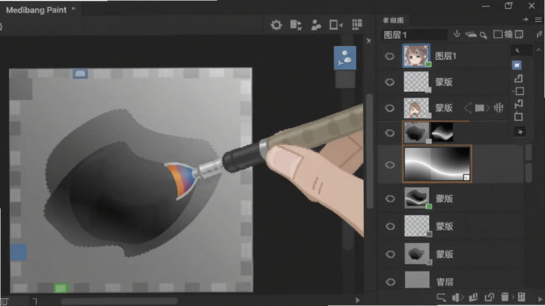Toggle the eye of the 蒙版 layer with the green badge
Screen dimensions: 545x306
pos(390,199)
